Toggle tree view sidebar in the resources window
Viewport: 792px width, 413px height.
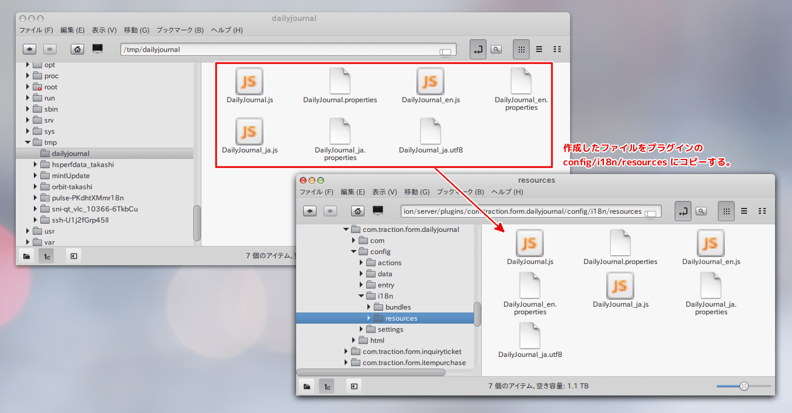pyautogui.click(x=327, y=386)
